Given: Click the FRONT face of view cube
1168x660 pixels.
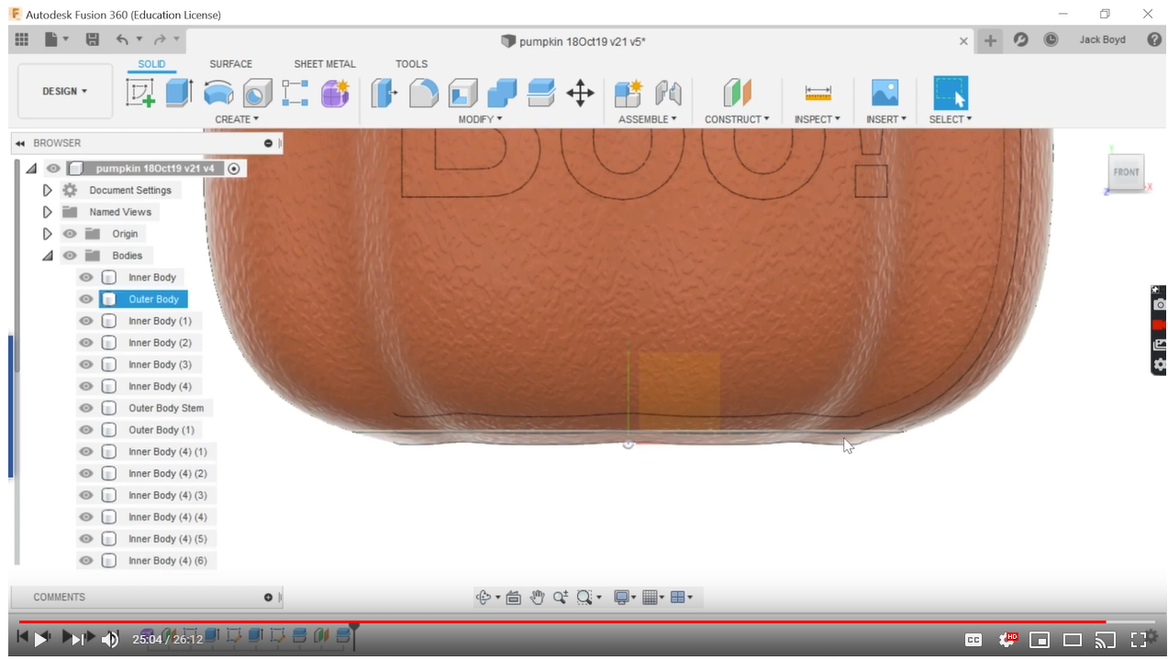Looking at the screenshot, I should (1126, 171).
